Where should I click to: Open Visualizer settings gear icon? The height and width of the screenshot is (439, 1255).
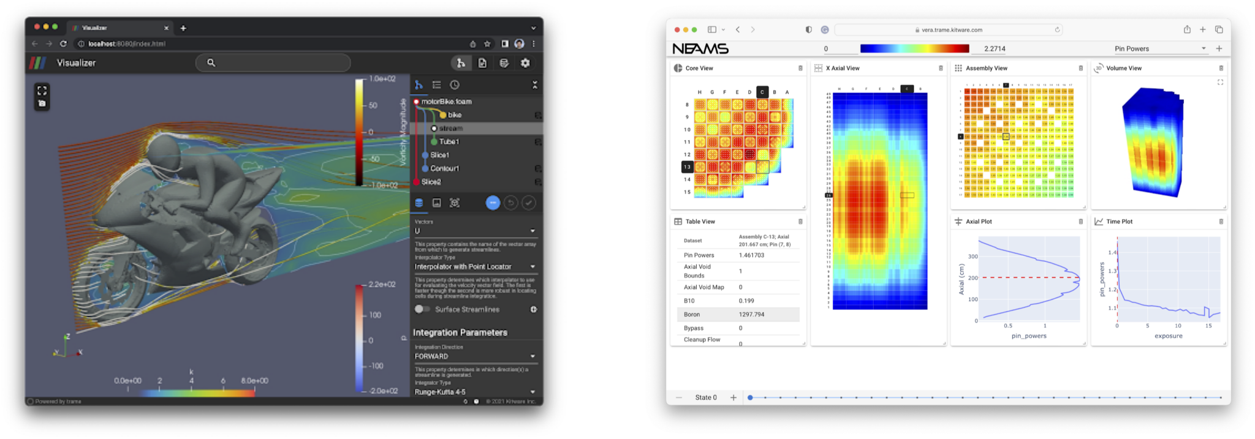[x=525, y=63]
